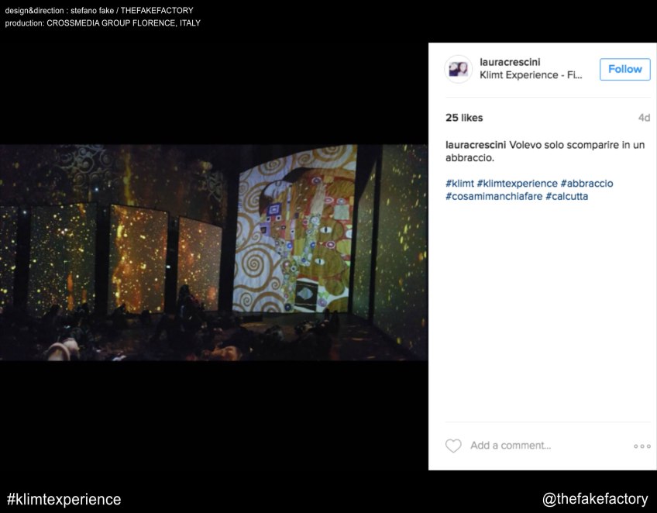657x513 pixels.
Task: Open the #klimt hashtag
Action: [x=459, y=184]
